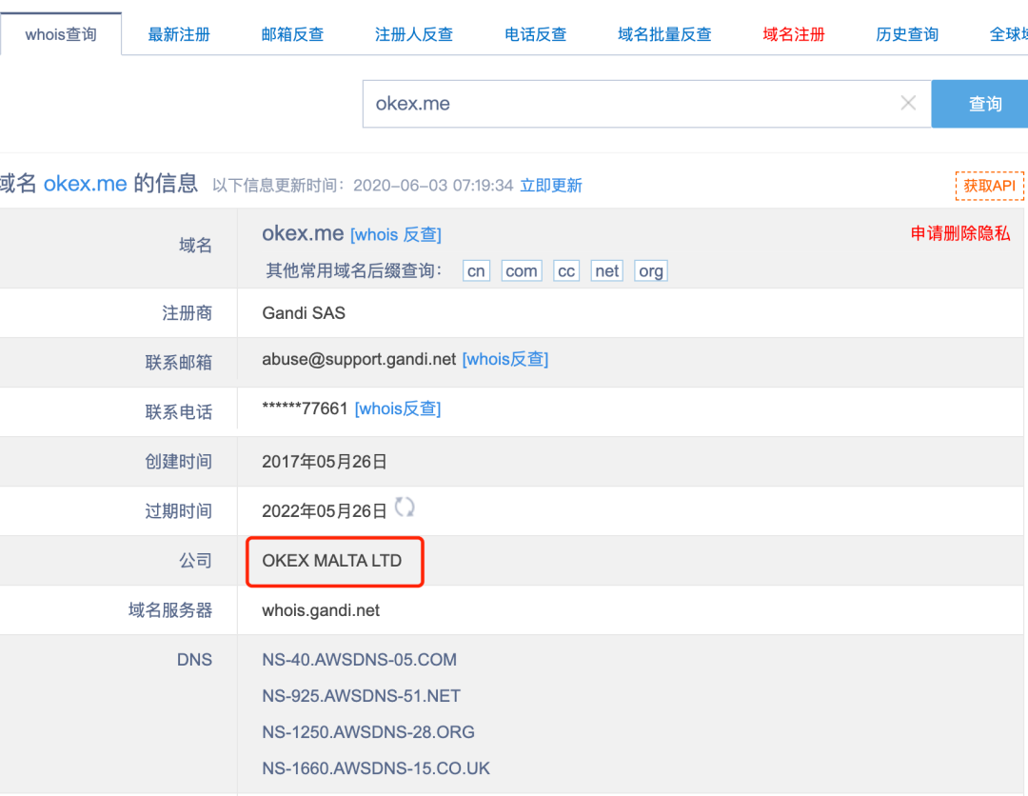Image resolution: width=1028 pixels, height=796 pixels.
Task: Select the cn domain suffix
Action: tap(476, 270)
